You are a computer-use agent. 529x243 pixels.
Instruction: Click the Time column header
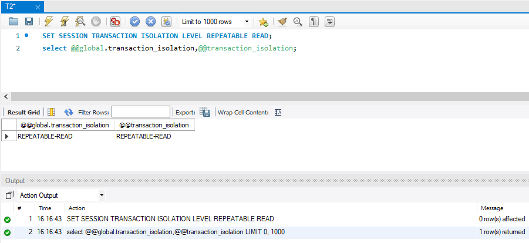point(45,208)
